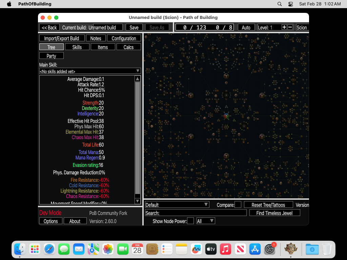Click the Total Life:60 stat

pos(93,145)
